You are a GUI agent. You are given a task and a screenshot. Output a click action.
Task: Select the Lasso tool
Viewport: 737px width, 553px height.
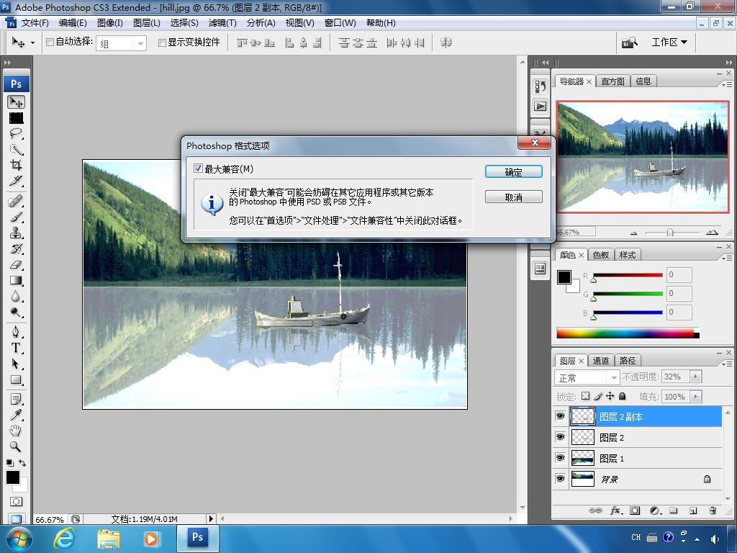pyautogui.click(x=17, y=133)
